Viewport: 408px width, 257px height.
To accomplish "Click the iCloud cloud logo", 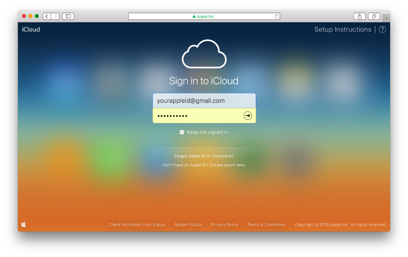I will point(204,54).
